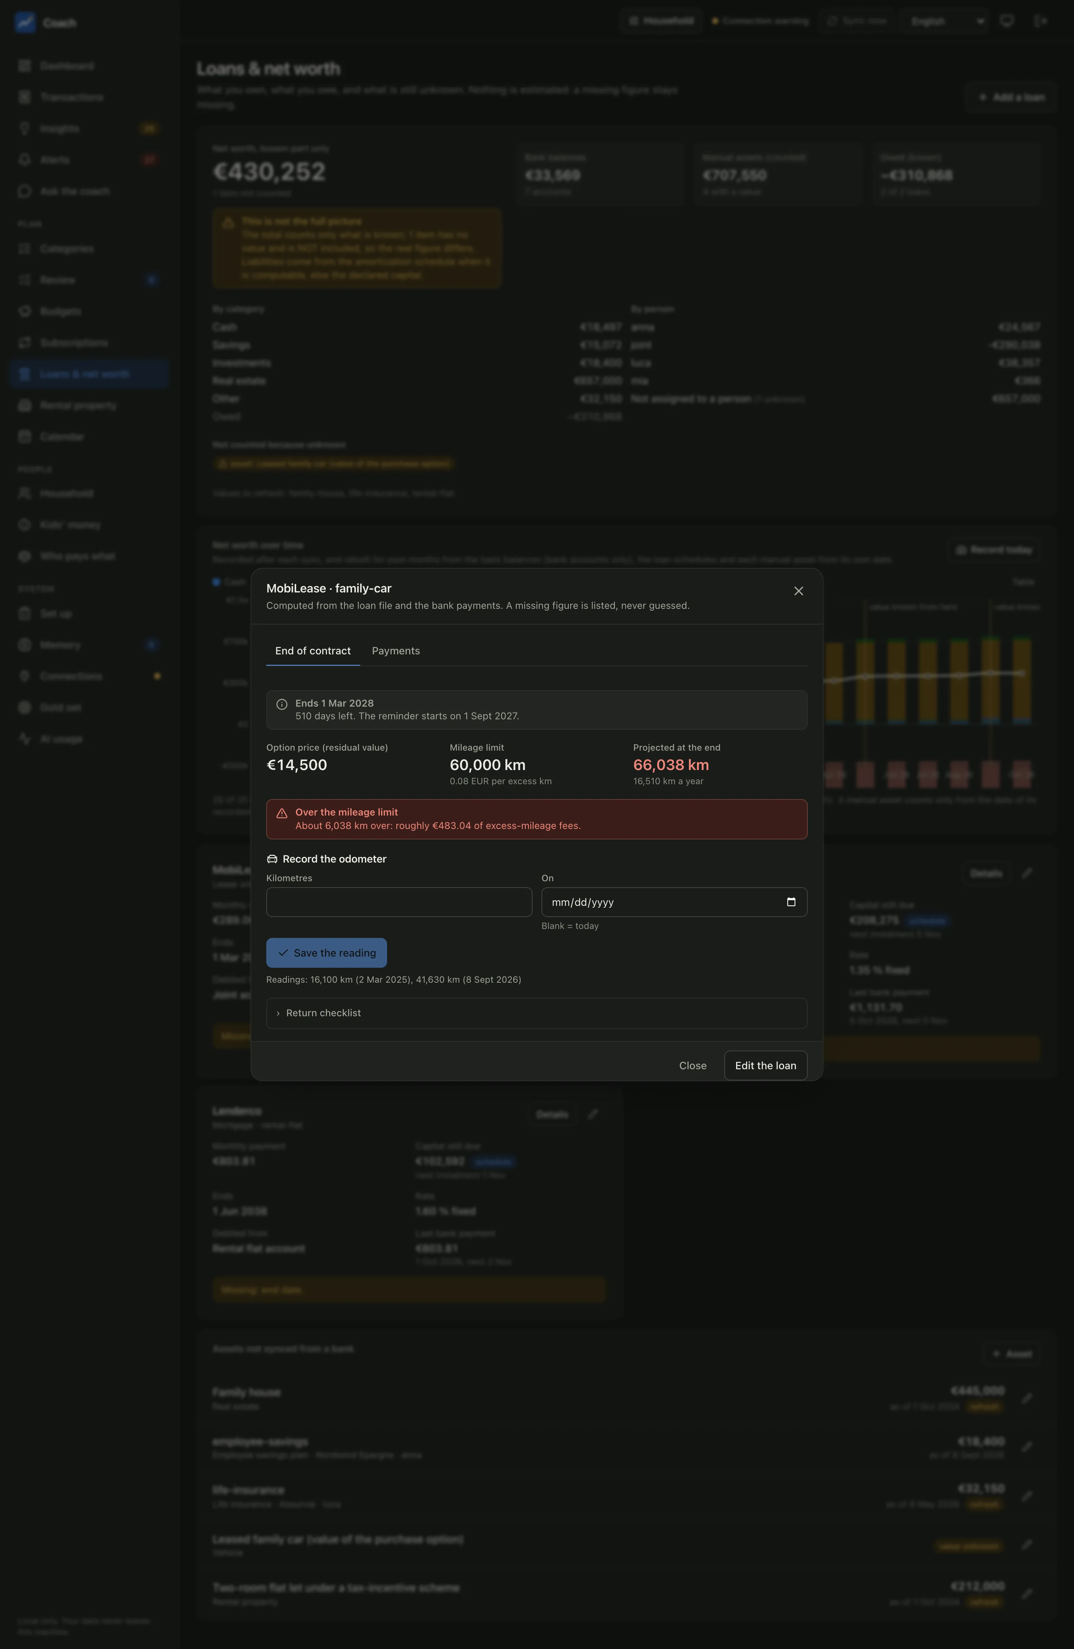Click the dialog title MobiLease · family-car
Image resolution: width=1074 pixels, height=1649 pixels.
[x=329, y=588]
